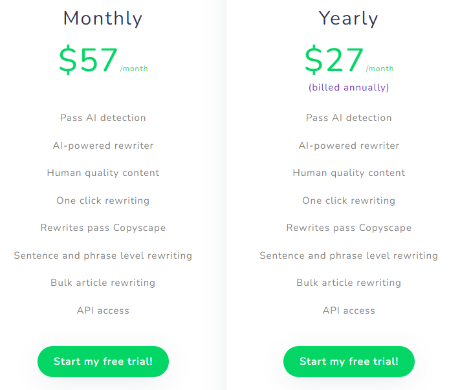Select the Monthly plan heading
The width and height of the screenshot is (471, 390).
[103, 18]
